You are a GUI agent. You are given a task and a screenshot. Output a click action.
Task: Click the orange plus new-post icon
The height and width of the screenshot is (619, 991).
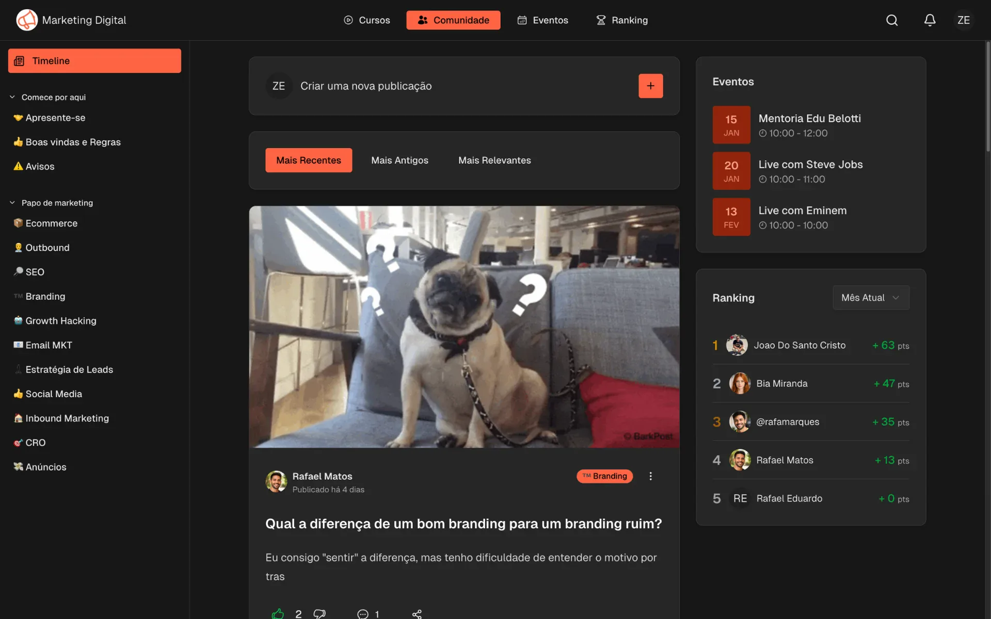click(x=650, y=86)
